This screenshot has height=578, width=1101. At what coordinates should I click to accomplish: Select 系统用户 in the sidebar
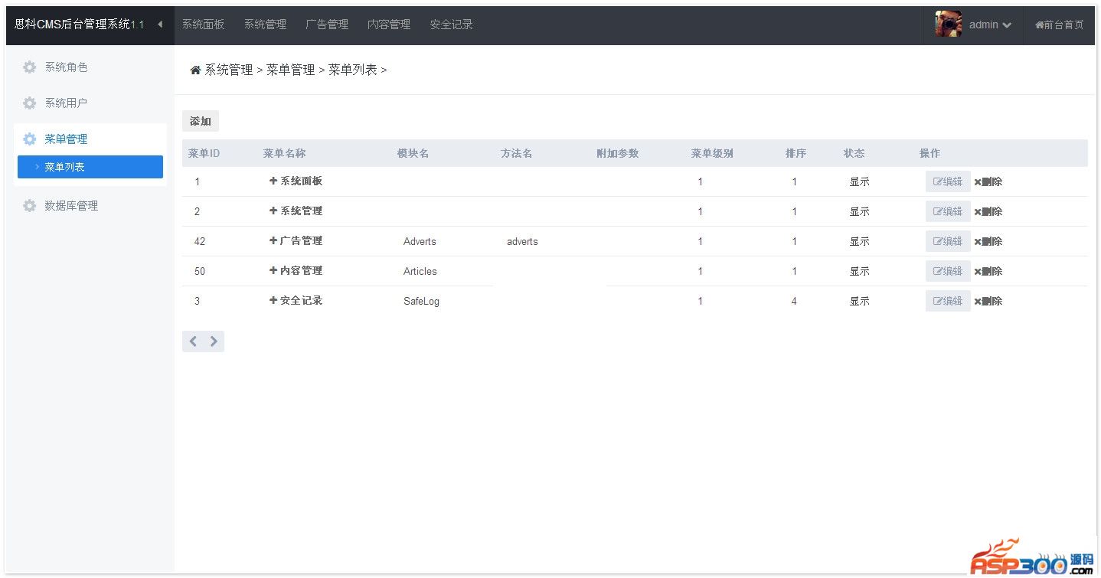(66, 103)
